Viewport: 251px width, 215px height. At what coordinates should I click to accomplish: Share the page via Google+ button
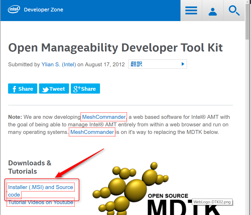85,89
